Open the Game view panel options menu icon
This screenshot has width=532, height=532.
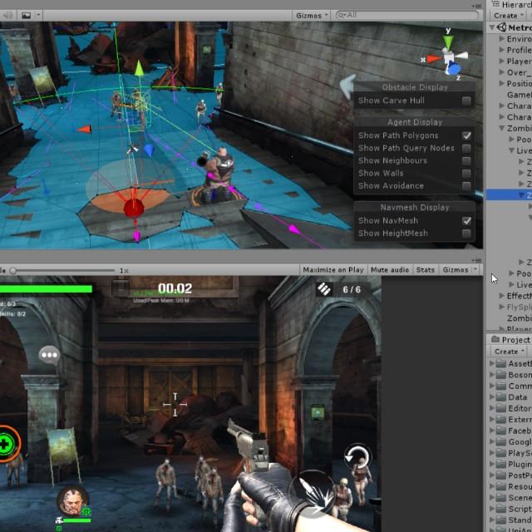[x=477, y=260]
